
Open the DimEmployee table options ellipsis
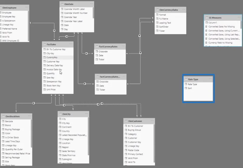(27, 7)
